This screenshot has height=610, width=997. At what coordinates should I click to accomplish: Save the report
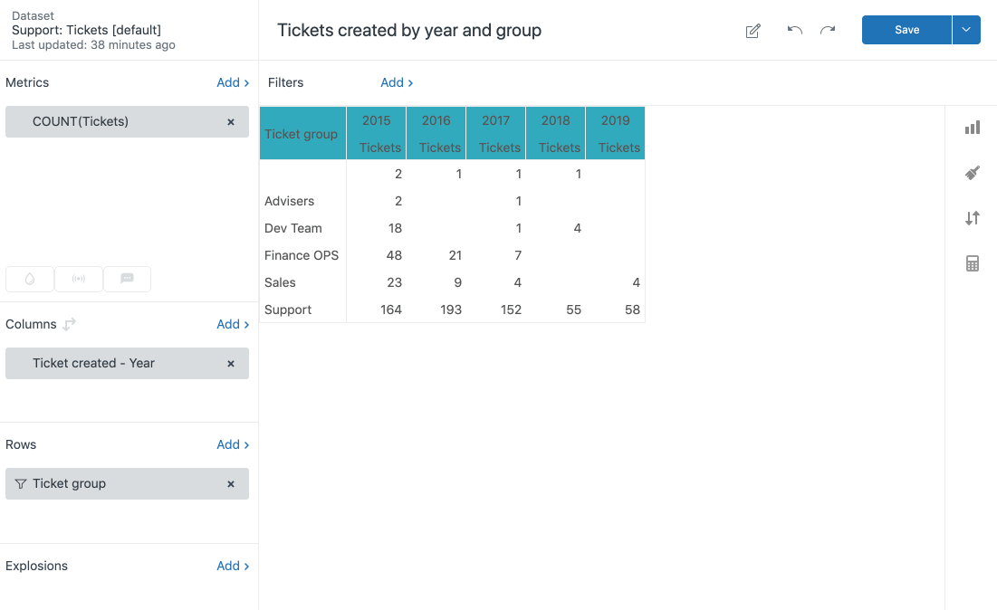pos(906,30)
